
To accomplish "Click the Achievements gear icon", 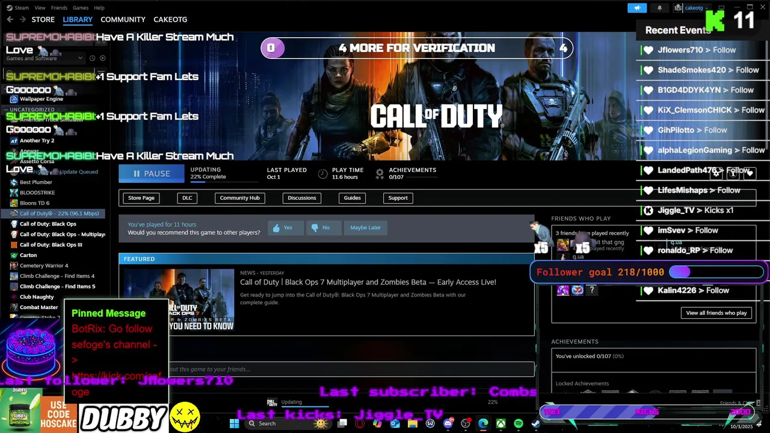I will click(380, 174).
